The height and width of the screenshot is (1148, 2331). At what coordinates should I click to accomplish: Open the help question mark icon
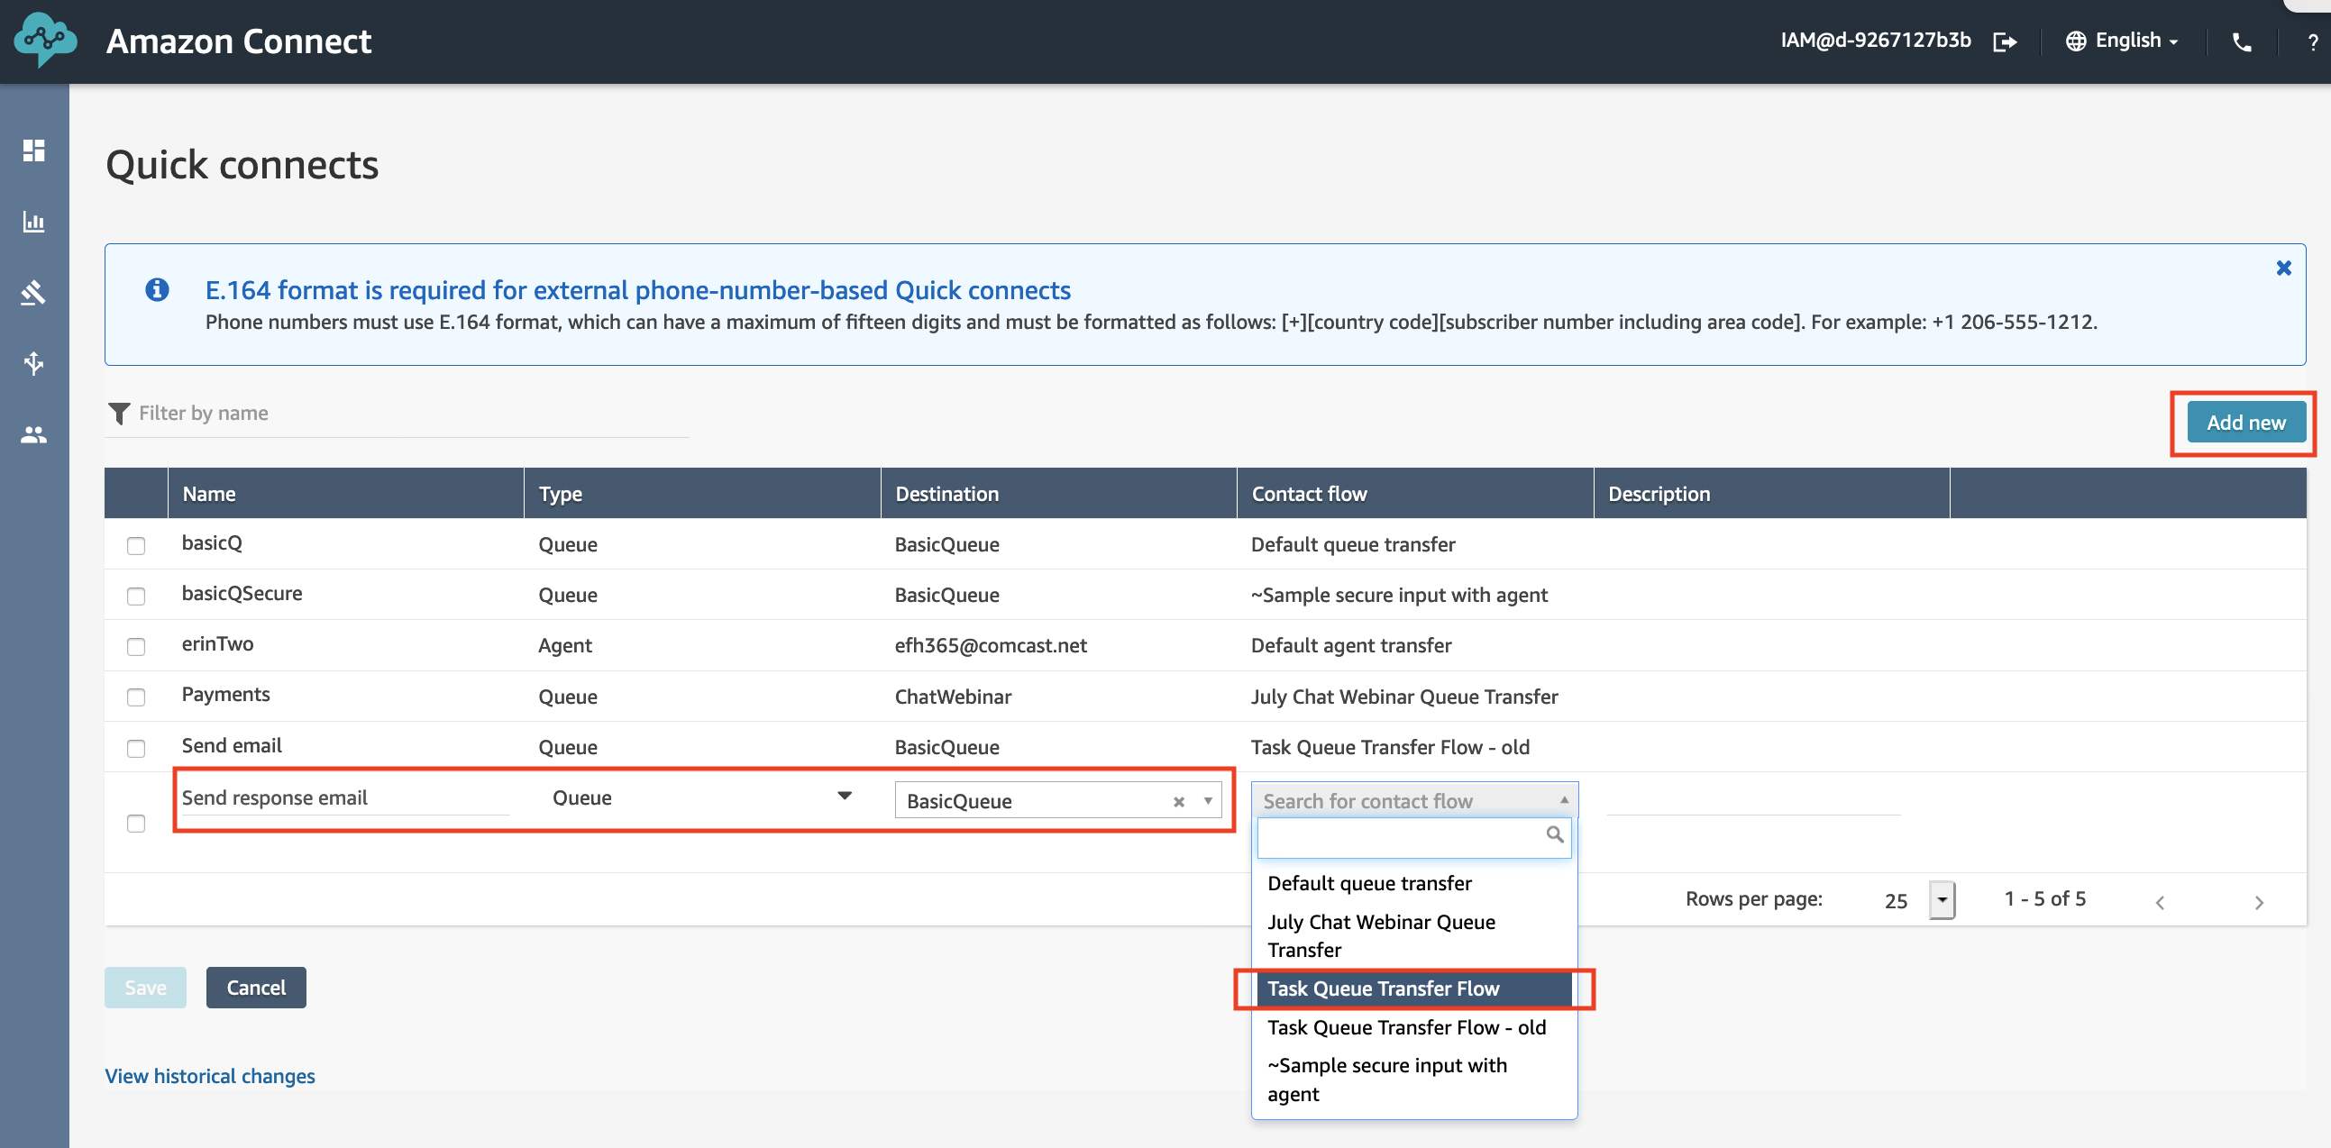point(2312,41)
